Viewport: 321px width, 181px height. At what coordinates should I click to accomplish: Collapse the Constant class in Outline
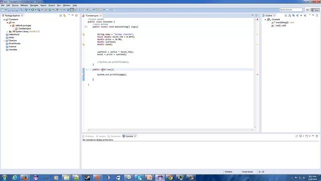click(x=265, y=20)
